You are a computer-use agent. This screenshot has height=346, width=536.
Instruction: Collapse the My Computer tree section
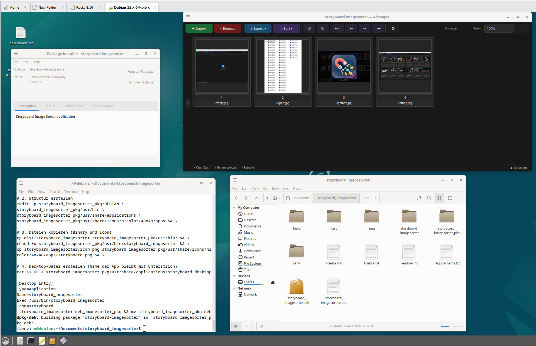[234, 208]
